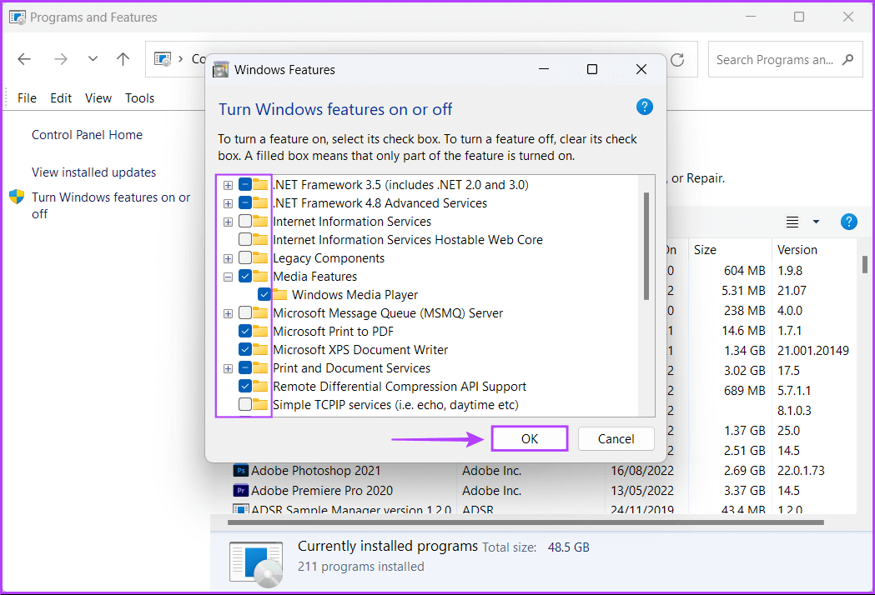Screen dimensions: 875x595
Task: Open the view options dropdown arrow
Action: [x=816, y=222]
